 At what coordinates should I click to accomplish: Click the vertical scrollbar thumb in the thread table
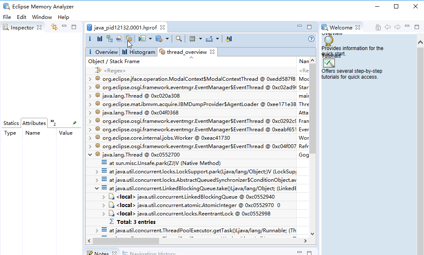(312, 109)
